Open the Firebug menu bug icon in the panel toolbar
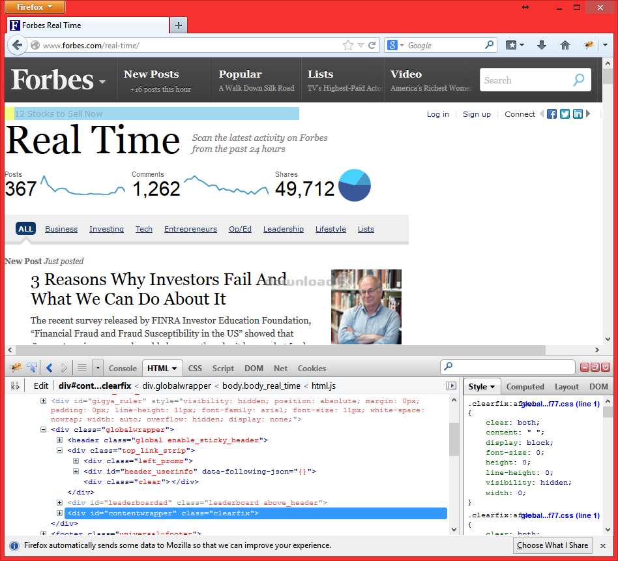Viewport: 618px width, 561px height. click(x=16, y=368)
